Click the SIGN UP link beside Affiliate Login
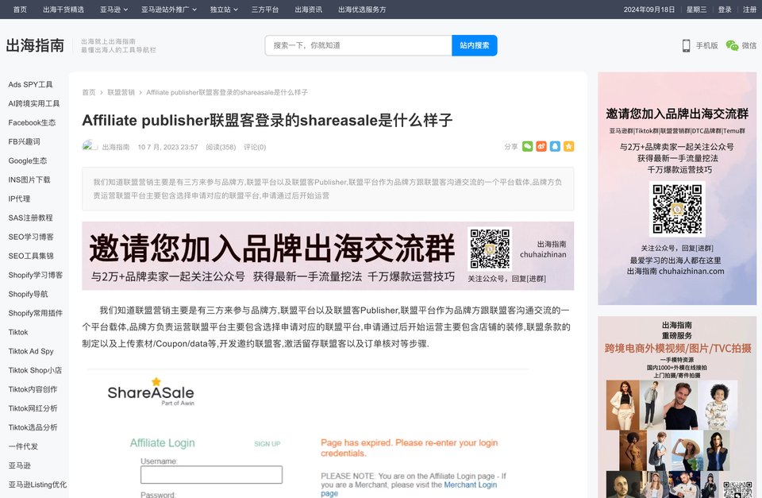 (267, 444)
